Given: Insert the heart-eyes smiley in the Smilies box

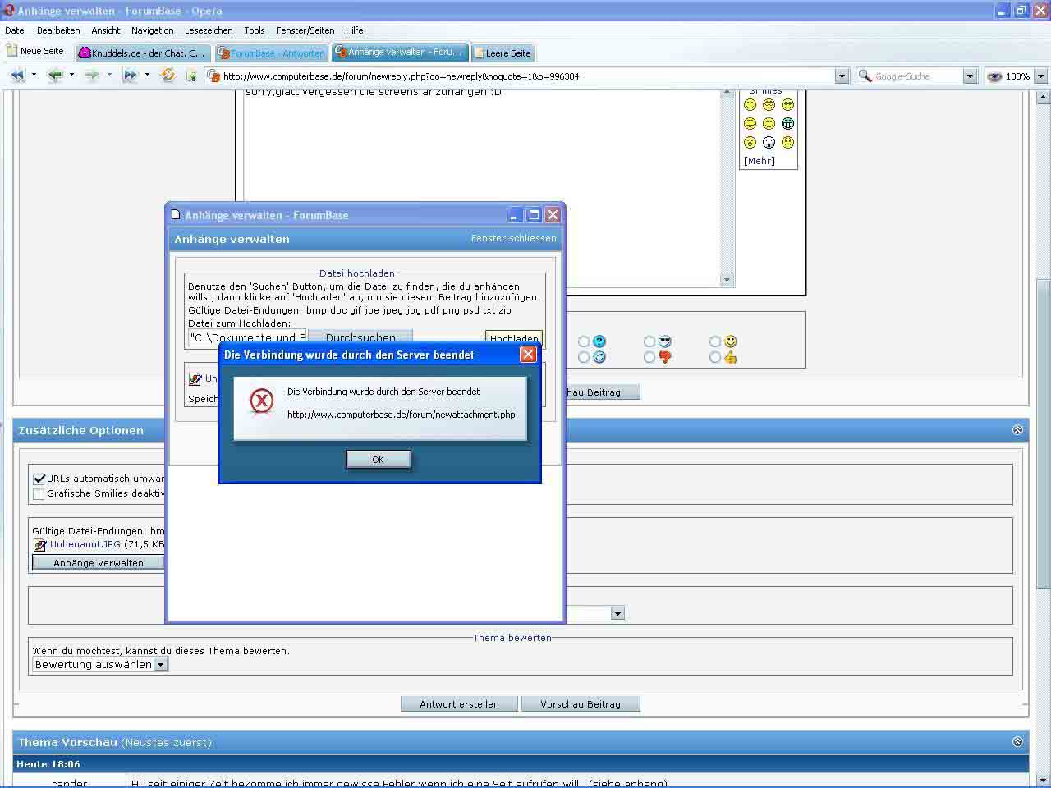Looking at the screenshot, I should 769,104.
